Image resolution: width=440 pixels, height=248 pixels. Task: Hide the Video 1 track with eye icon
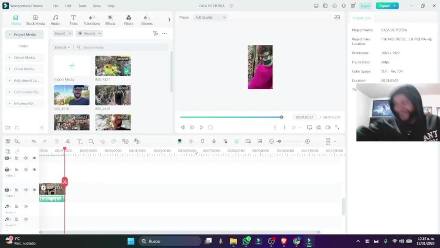34,190
